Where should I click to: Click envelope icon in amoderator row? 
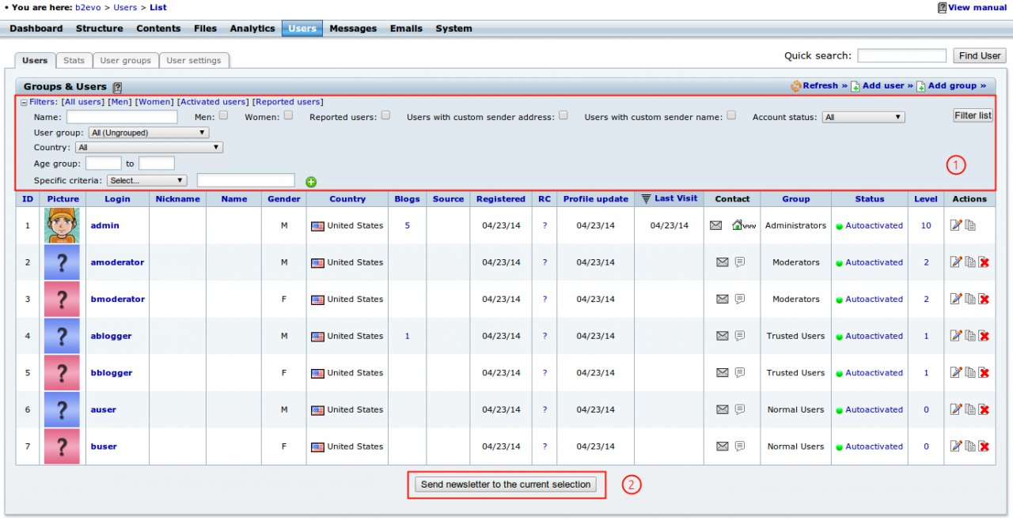[x=723, y=262]
